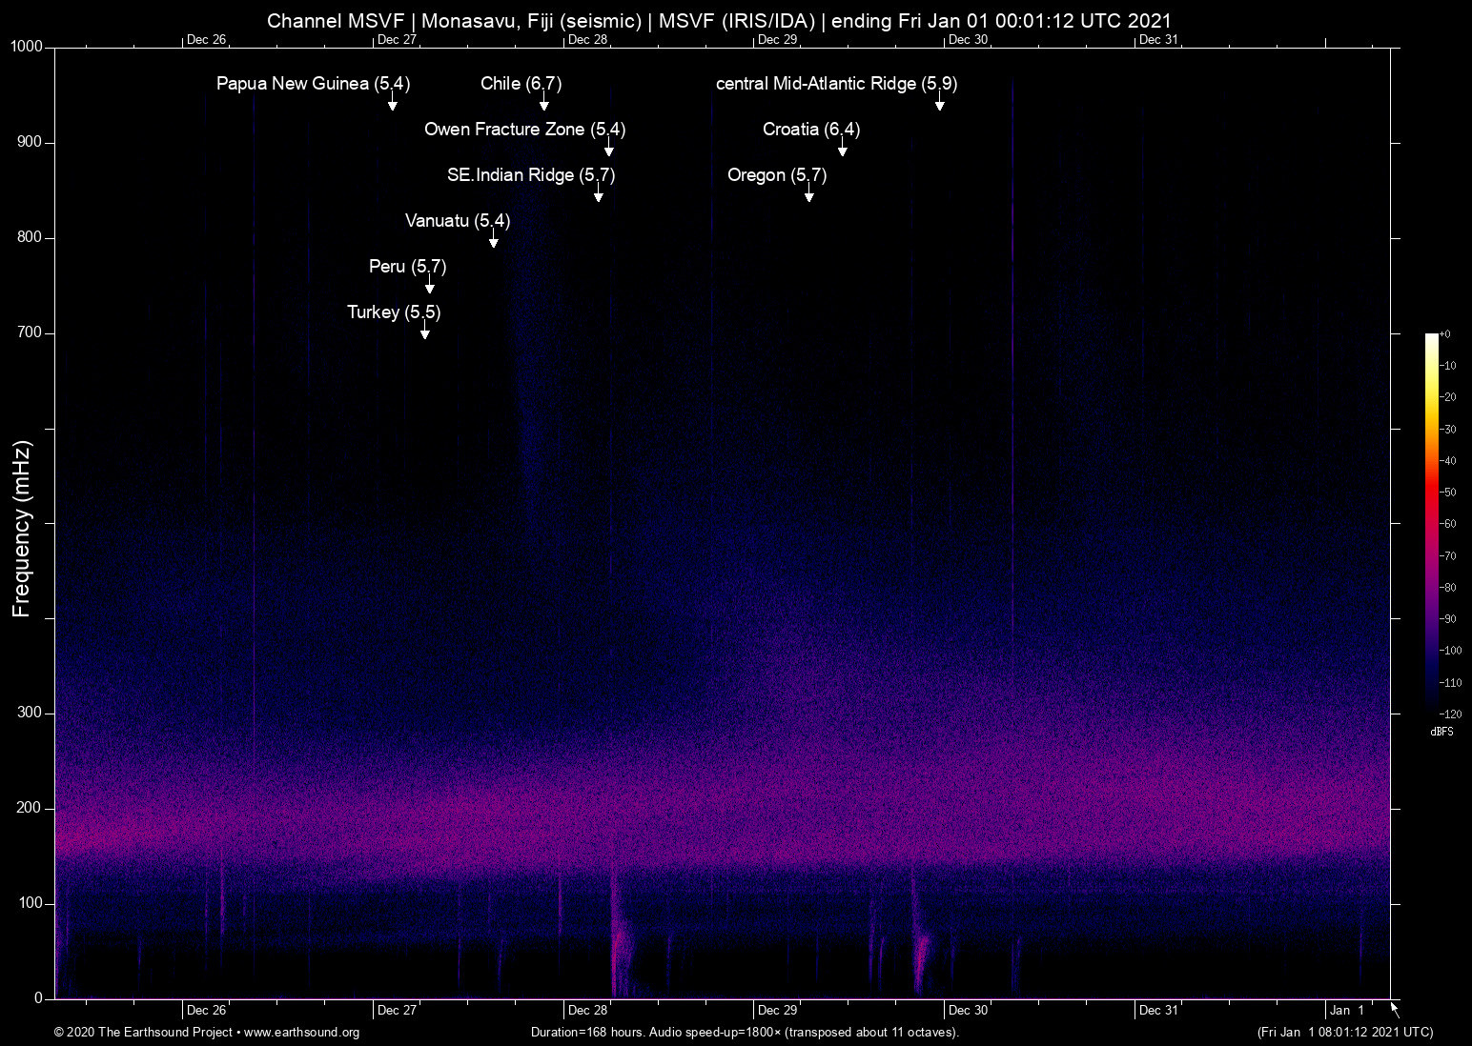Click the arrow beneath SE.Indian Ridge (5.7)
The image size is (1472, 1046).
coord(598,196)
